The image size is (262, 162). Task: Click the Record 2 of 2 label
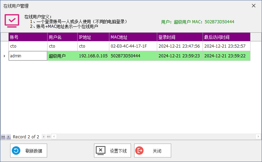click(26, 137)
